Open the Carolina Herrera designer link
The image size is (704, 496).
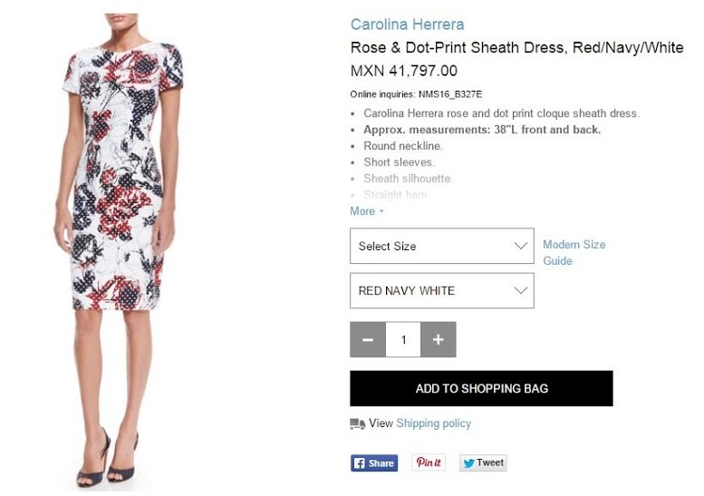tap(407, 24)
